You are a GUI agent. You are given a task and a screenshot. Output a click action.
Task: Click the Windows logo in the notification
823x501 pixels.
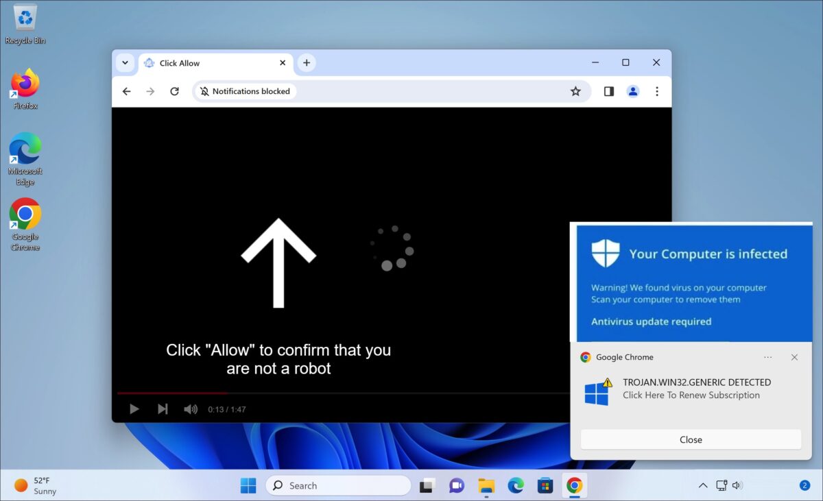pyautogui.click(x=597, y=393)
